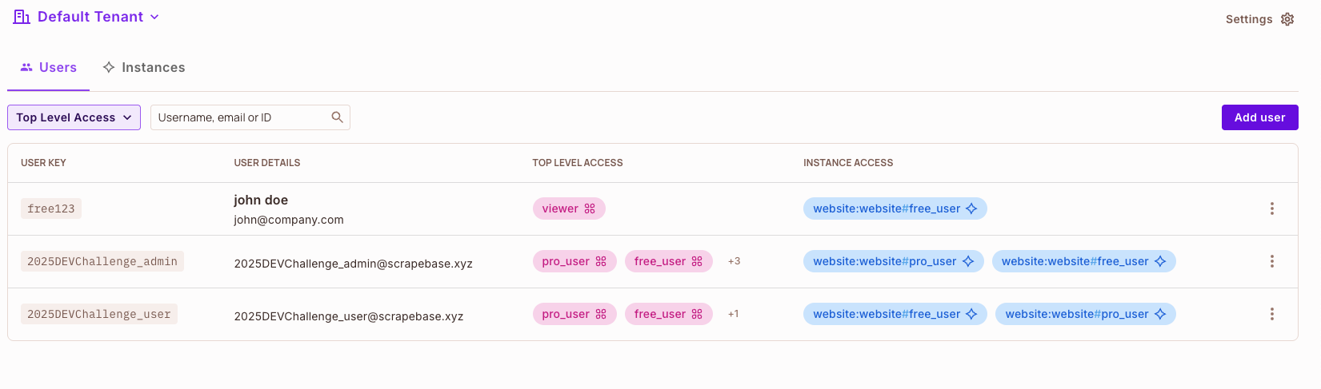Click the pro_user role tag in 2025DEVChallenge_user row
Image resolution: width=1321 pixels, height=389 pixels.
574,314
